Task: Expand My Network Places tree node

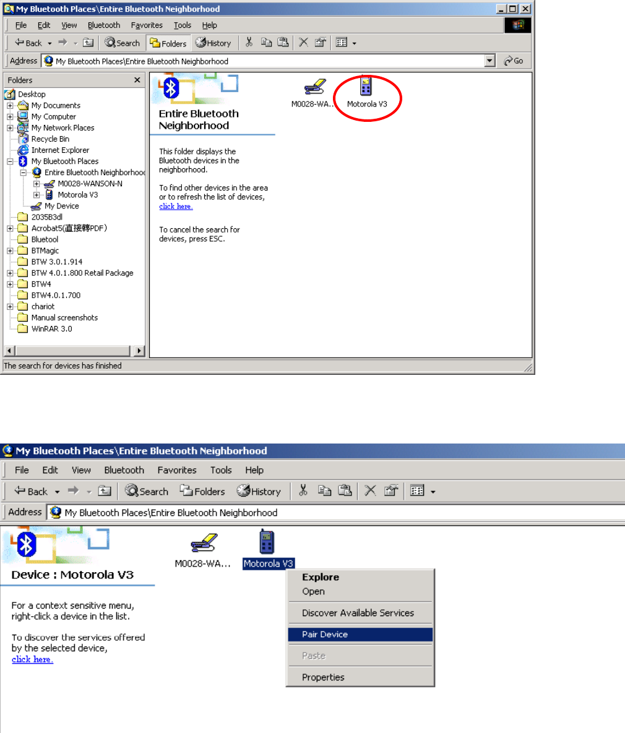Action: pyautogui.click(x=10, y=128)
